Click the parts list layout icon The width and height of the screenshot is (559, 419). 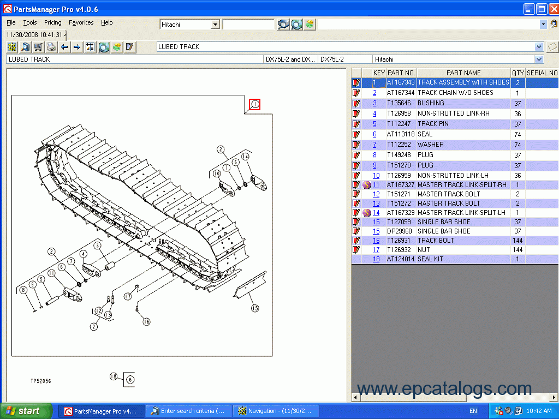click(90, 47)
